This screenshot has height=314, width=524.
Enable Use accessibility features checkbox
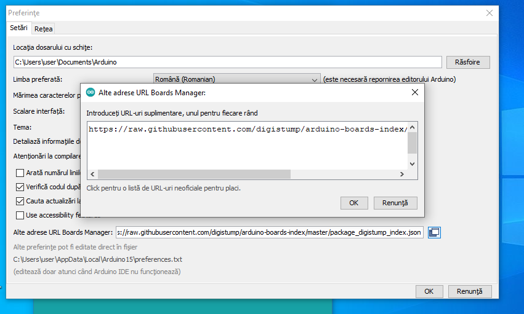tap(20, 215)
